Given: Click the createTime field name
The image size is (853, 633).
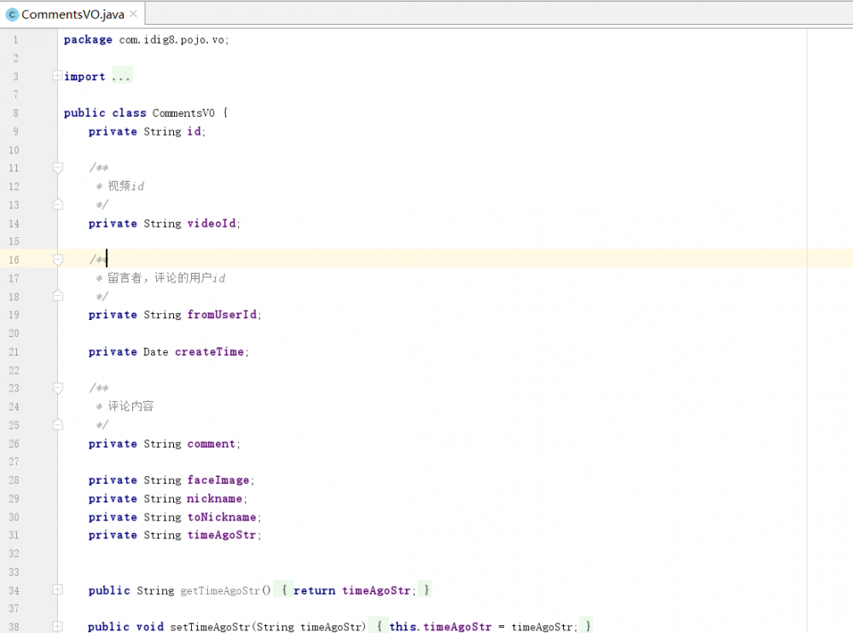Looking at the screenshot, I should 210,351.
